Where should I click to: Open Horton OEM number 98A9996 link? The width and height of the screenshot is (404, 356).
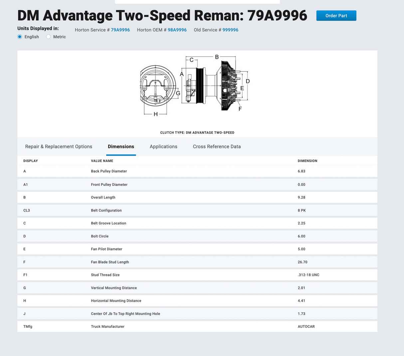pyautogui.click(x=177, y=30)
